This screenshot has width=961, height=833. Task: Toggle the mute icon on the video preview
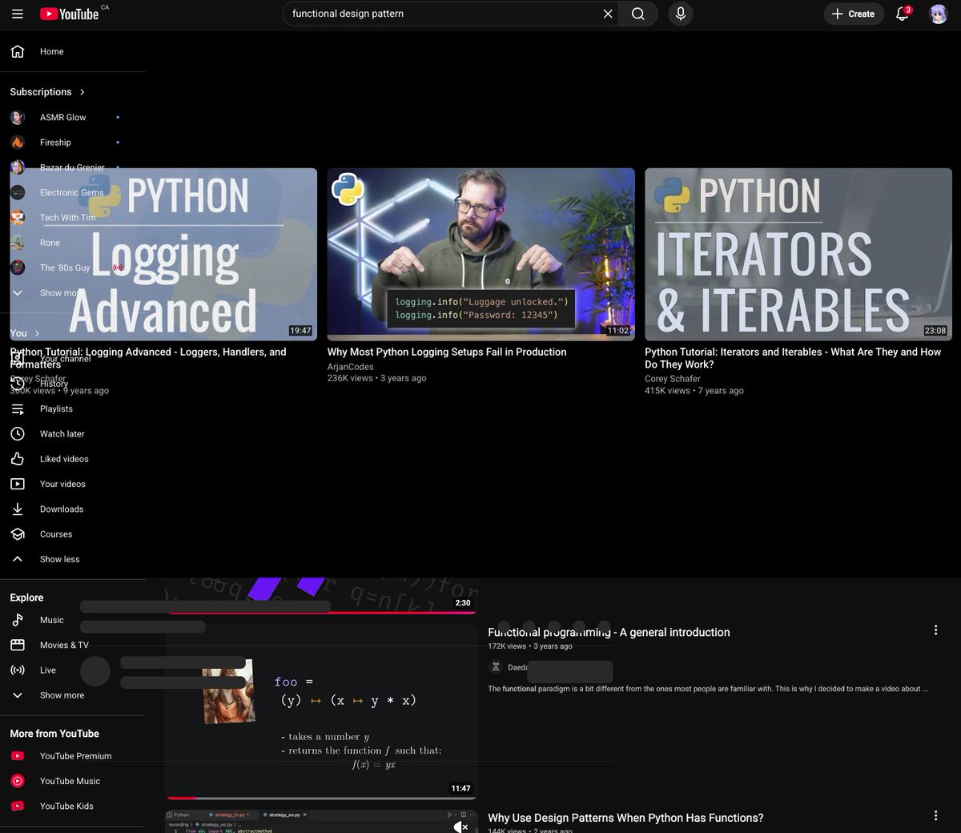[x=460, y=826]
